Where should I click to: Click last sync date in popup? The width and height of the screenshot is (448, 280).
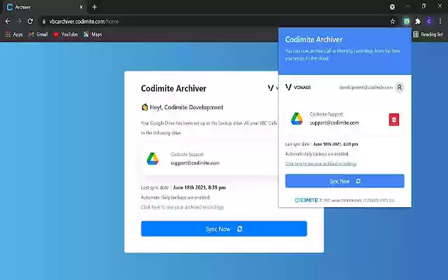click(321, 144)
